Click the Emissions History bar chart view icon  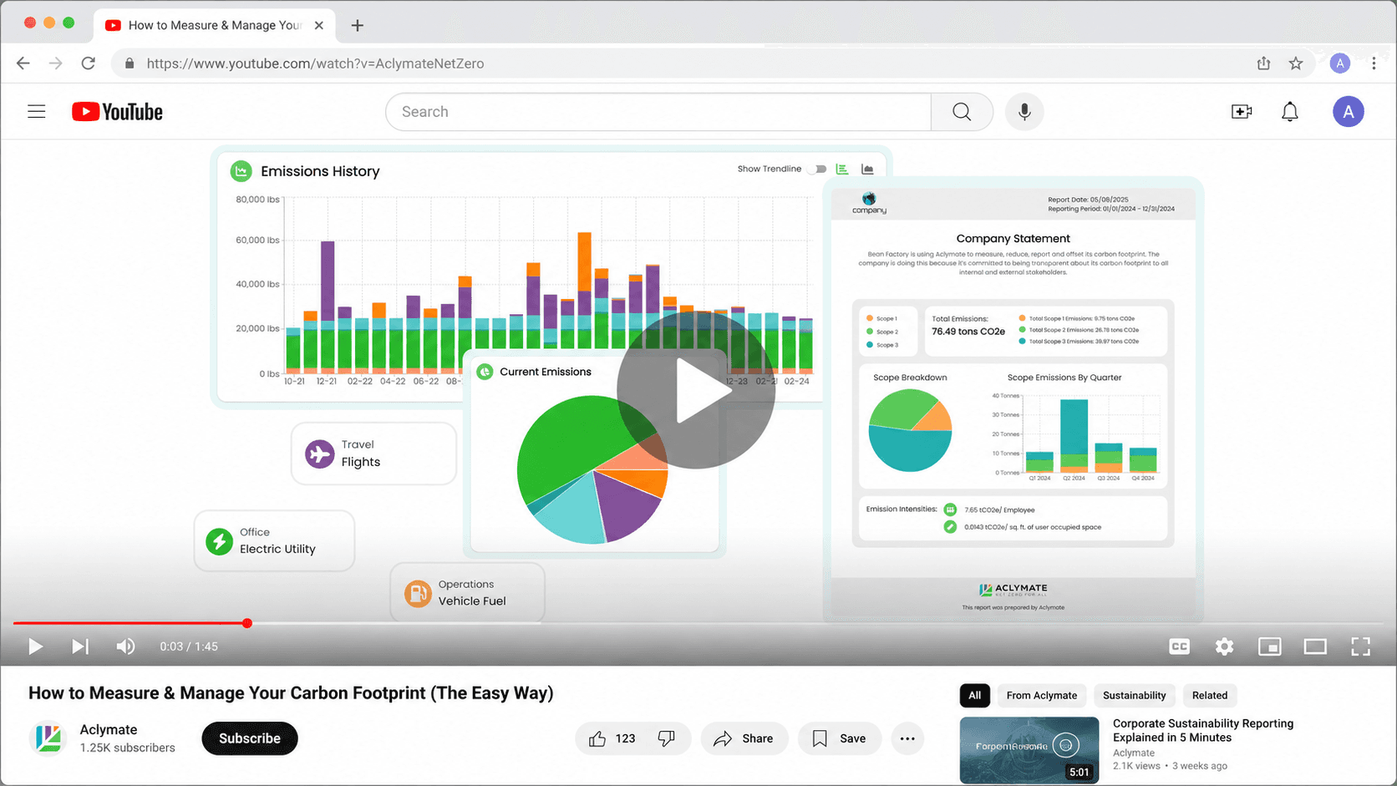[842, 169]
